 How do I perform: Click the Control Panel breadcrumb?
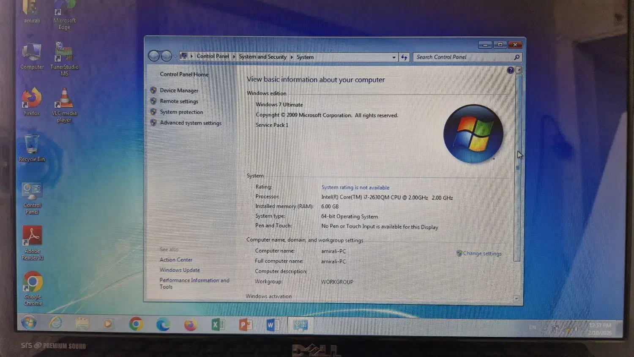tap(213, 56)
